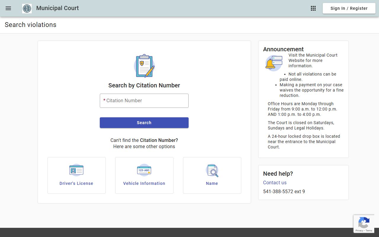Click the Office Hours paragraph text

click(303, 109)
